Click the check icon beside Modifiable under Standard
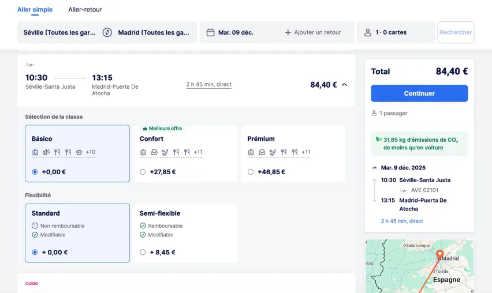492x293 pixels. coord(35,235)
